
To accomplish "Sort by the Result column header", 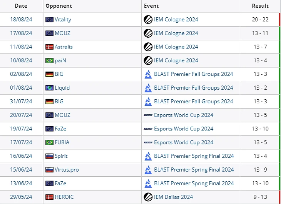I will tap(260, 6).
